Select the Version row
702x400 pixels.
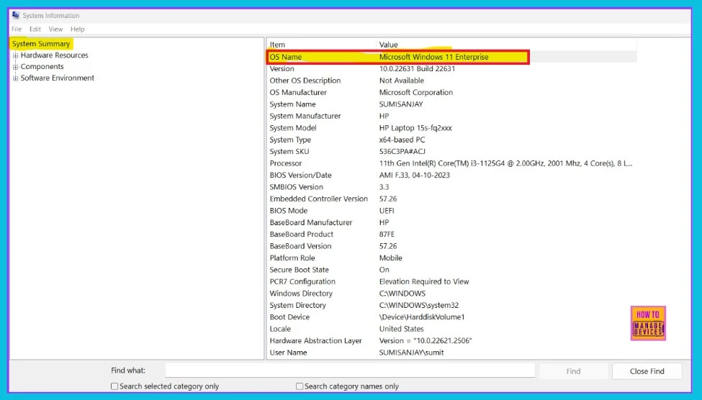click(451, 68)
